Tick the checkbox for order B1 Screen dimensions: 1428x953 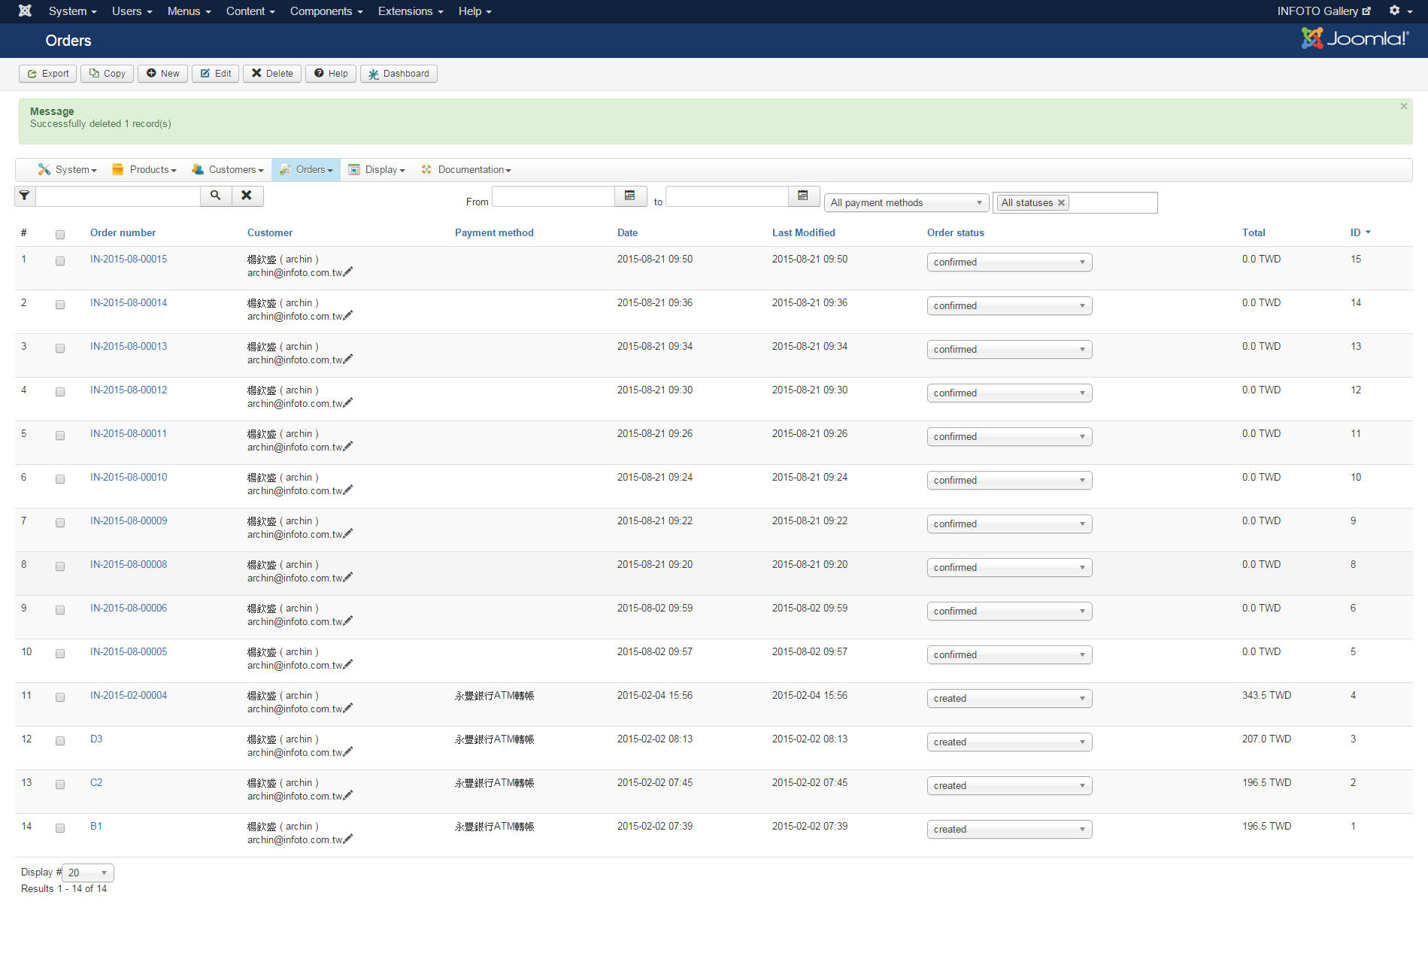coord(60,828)
